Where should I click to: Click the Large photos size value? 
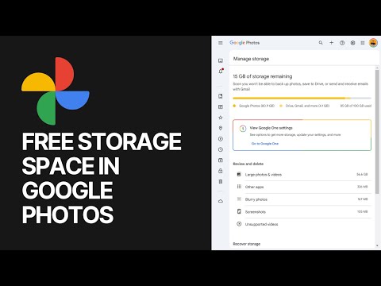tap(362, 175)
